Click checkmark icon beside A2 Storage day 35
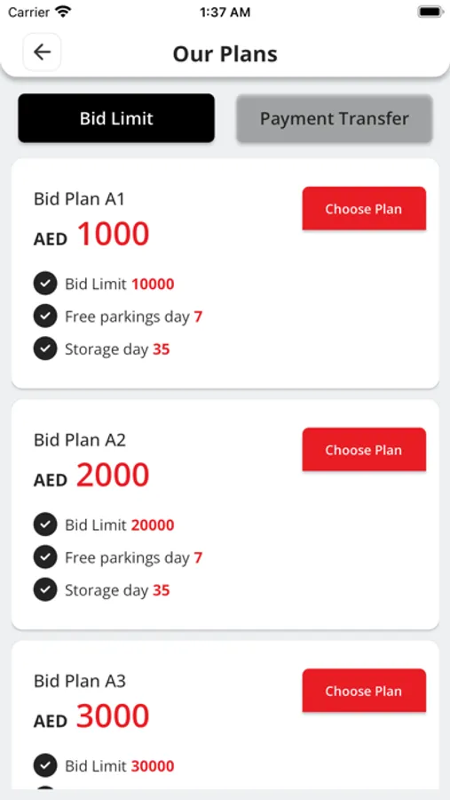This screenshot has width=450, height=800. coord(45,590)
